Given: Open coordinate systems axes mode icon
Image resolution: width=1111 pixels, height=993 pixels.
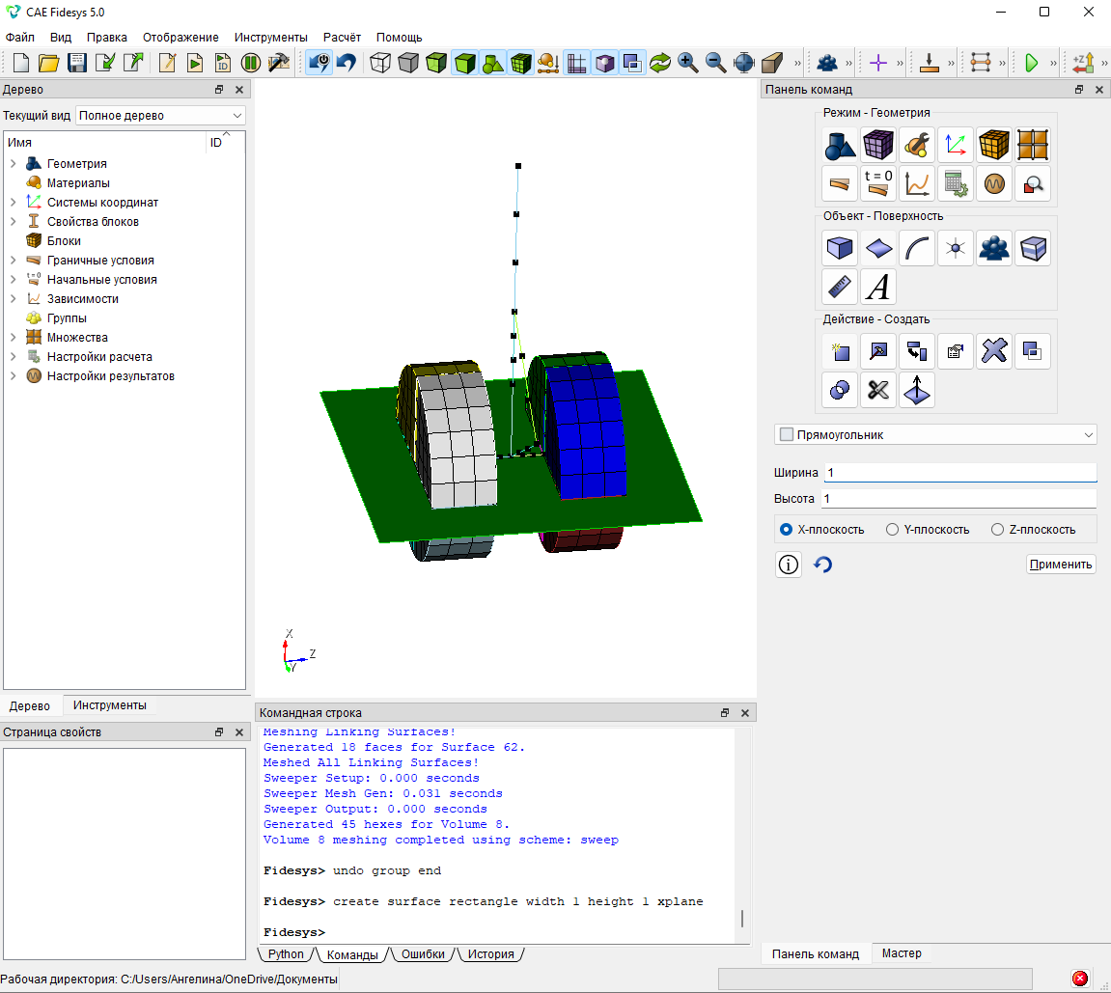Looking at the screenshot, I should pyautogui.click(x=956, y=145).
